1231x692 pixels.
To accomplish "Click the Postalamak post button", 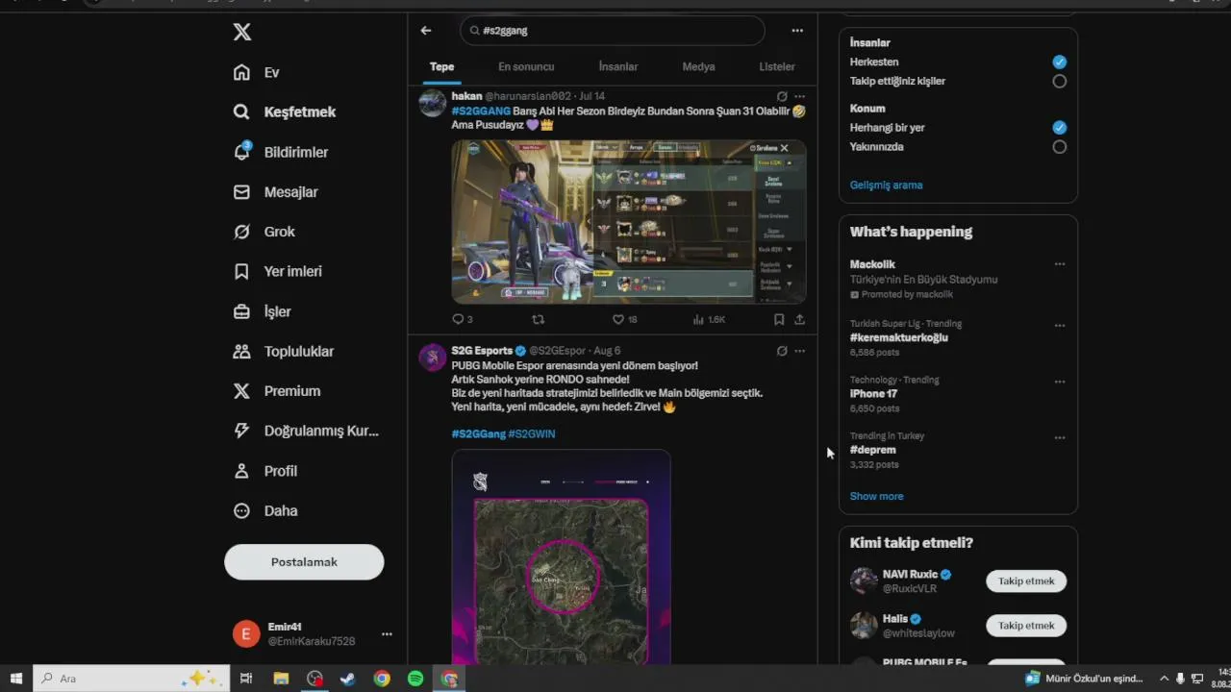I will tap(304, 562).
